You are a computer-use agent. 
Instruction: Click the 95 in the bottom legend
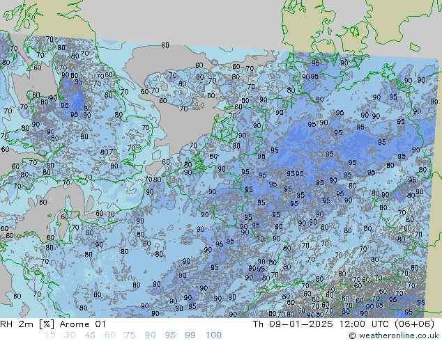(x=170, y=335)
